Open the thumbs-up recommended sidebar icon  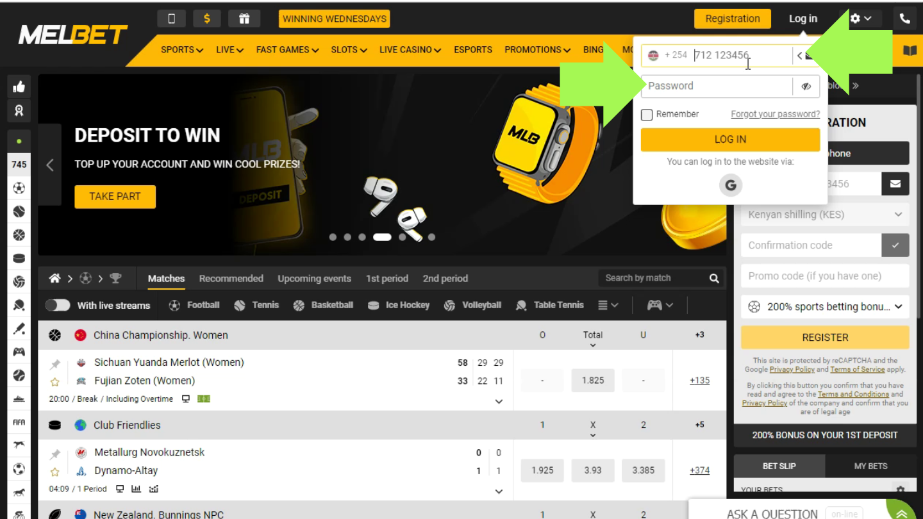click(19, 87)
